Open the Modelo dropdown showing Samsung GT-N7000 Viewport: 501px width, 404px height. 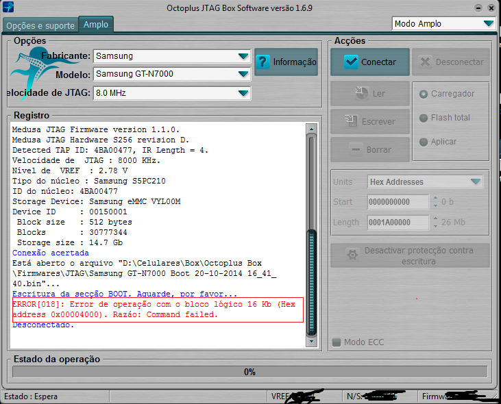172,74
